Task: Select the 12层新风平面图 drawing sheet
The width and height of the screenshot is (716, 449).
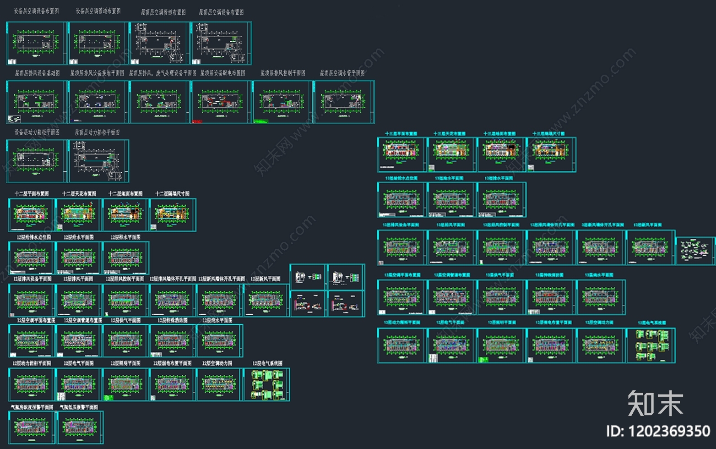Action: click(x=266, y=300)
